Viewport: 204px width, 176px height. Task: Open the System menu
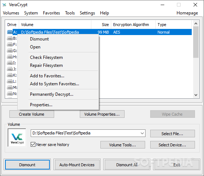click(31, 13)
